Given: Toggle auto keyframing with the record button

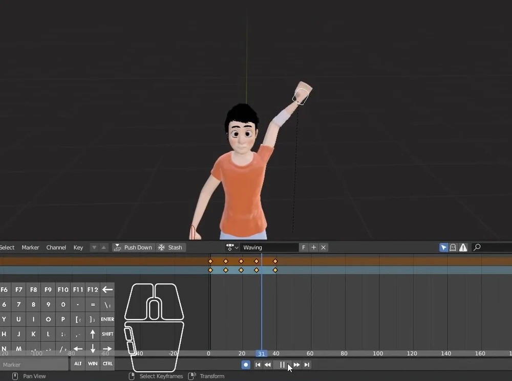Looking at the screenshot, I should coord(246,365).
